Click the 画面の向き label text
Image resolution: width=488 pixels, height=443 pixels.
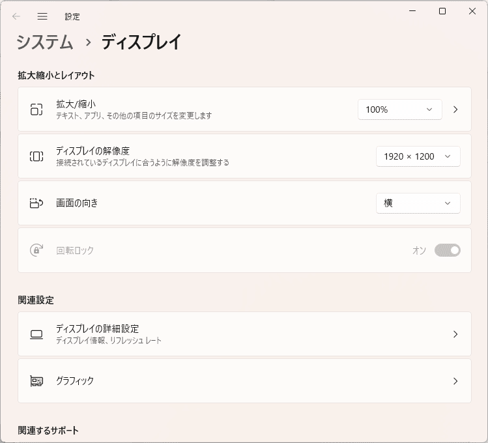[77, 203]
